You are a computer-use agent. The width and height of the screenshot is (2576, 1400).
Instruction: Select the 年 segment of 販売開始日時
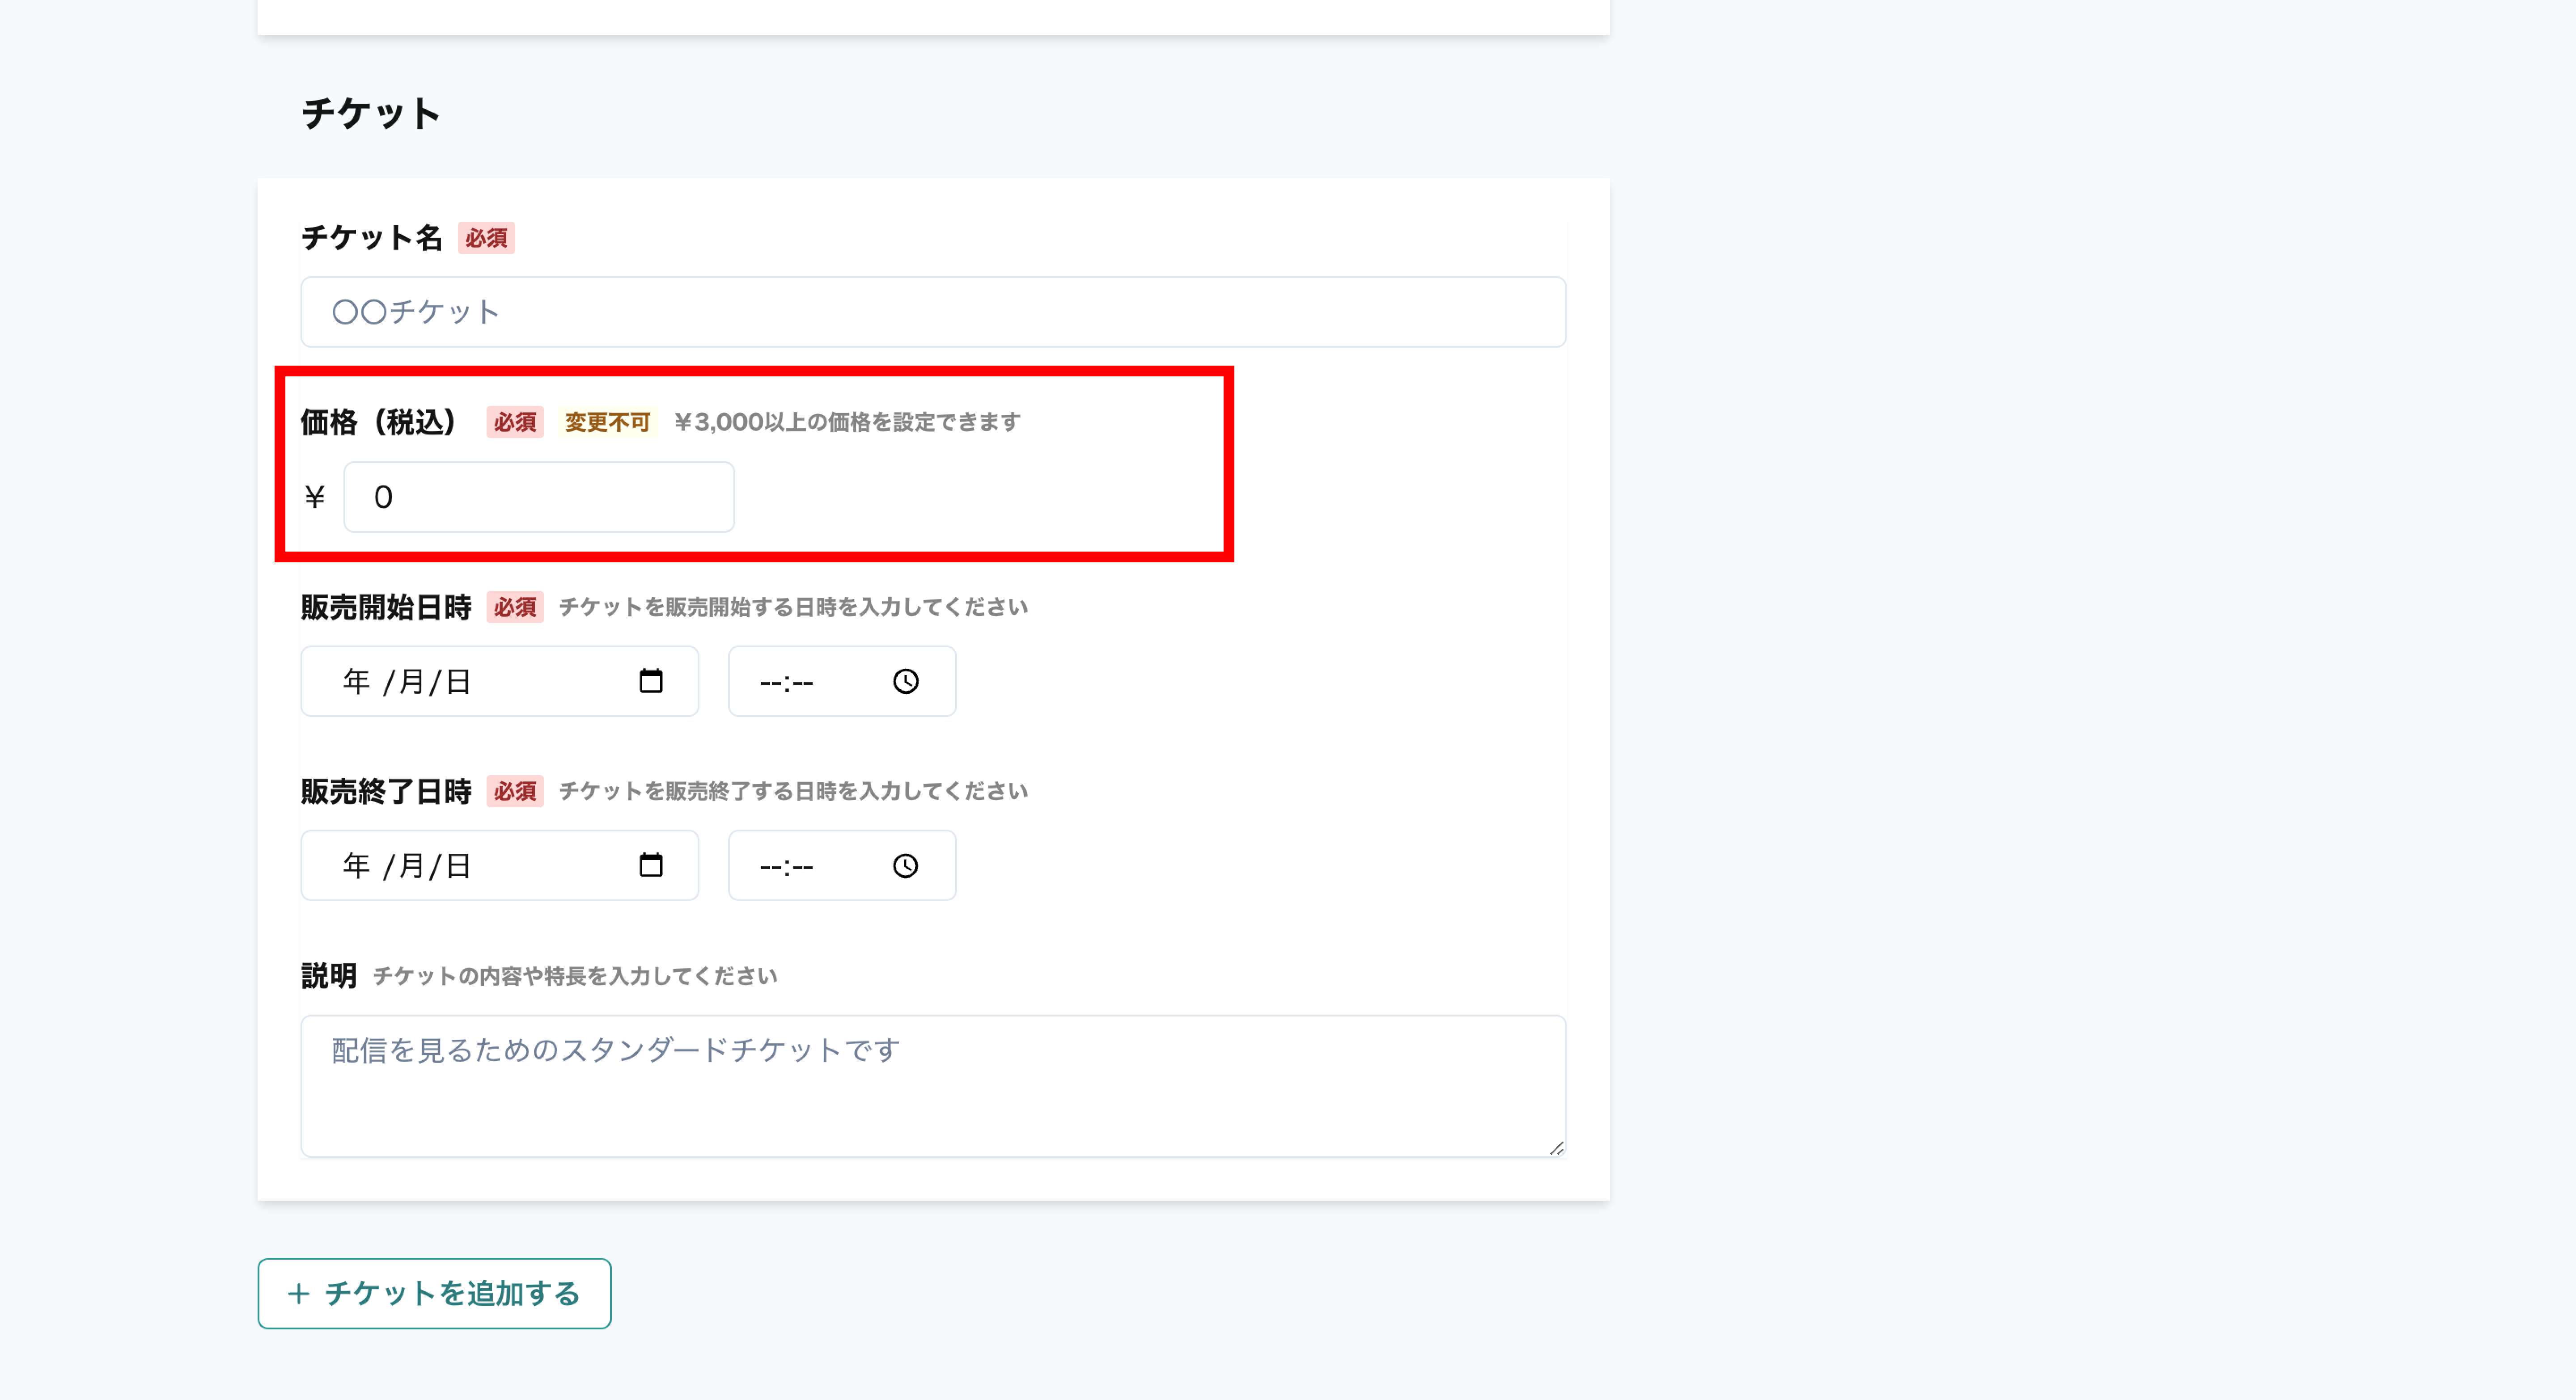(x=356, y=682)
